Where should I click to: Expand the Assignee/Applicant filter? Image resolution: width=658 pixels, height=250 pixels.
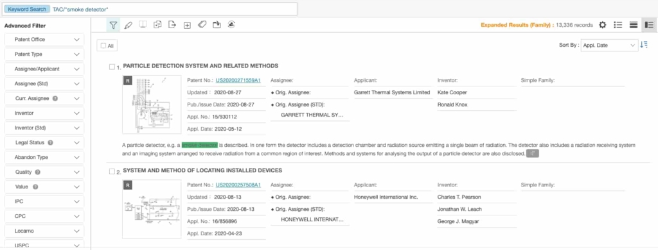[x=44, y=69]
